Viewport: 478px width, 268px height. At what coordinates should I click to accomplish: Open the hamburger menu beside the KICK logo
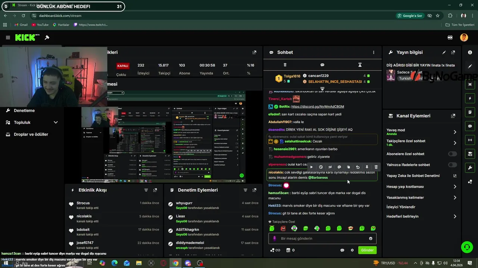[x=8, y=38]
